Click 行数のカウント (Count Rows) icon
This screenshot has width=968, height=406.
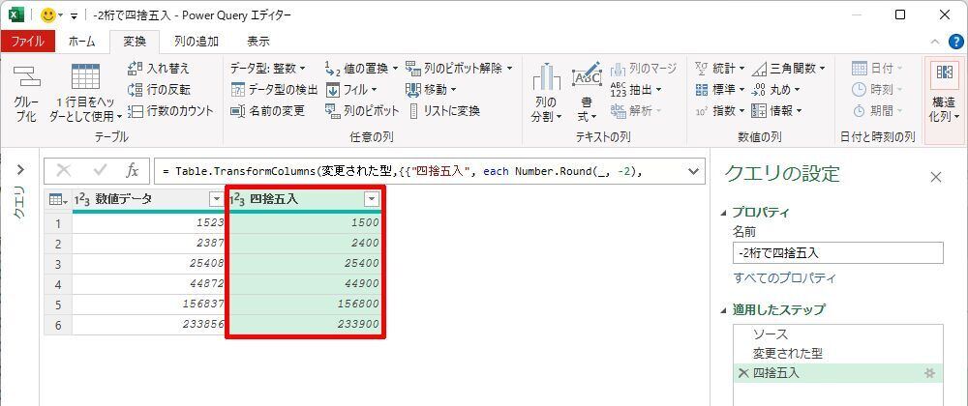pyautogui.click(x=136, y=111)
